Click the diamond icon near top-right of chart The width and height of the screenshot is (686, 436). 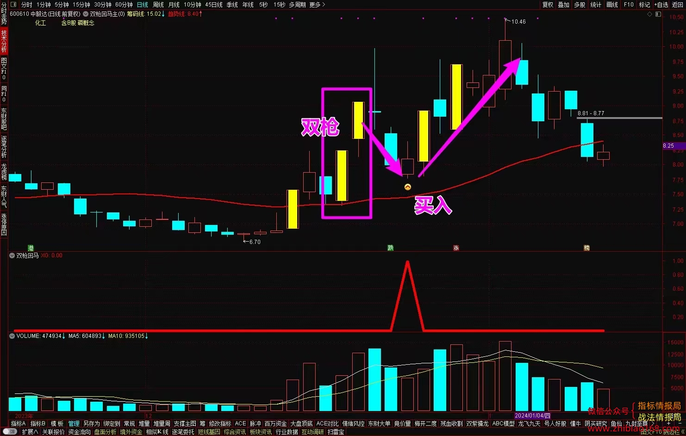649,14
